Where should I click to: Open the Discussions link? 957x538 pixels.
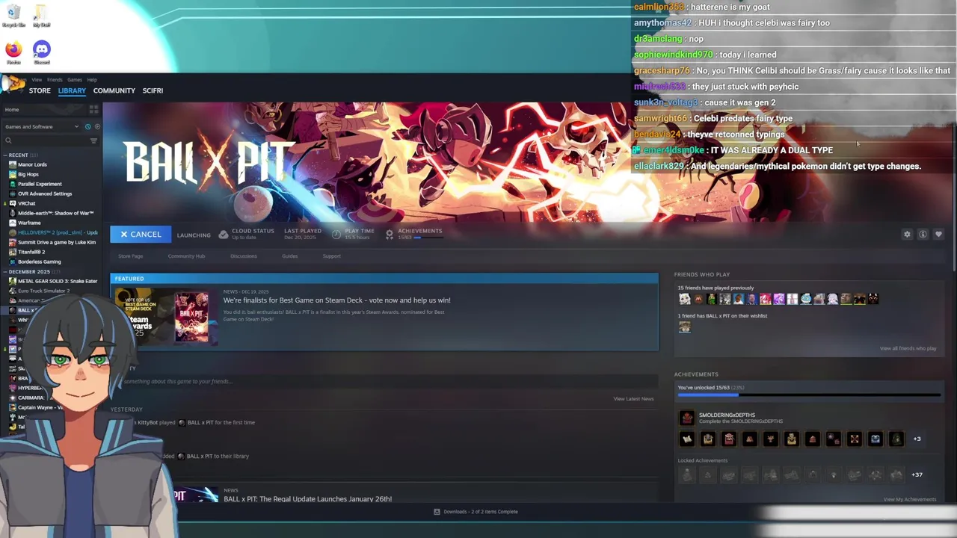[243, 256]
